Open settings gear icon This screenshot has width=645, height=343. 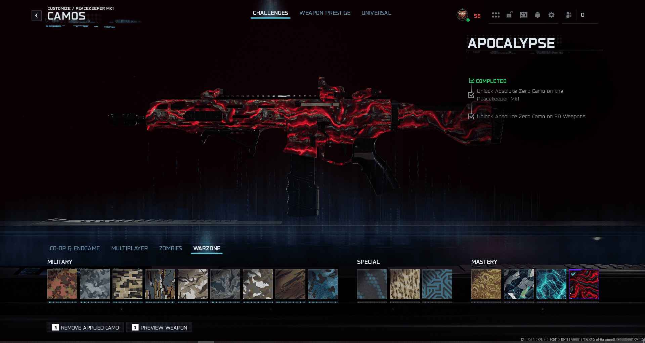pos(551,15)
